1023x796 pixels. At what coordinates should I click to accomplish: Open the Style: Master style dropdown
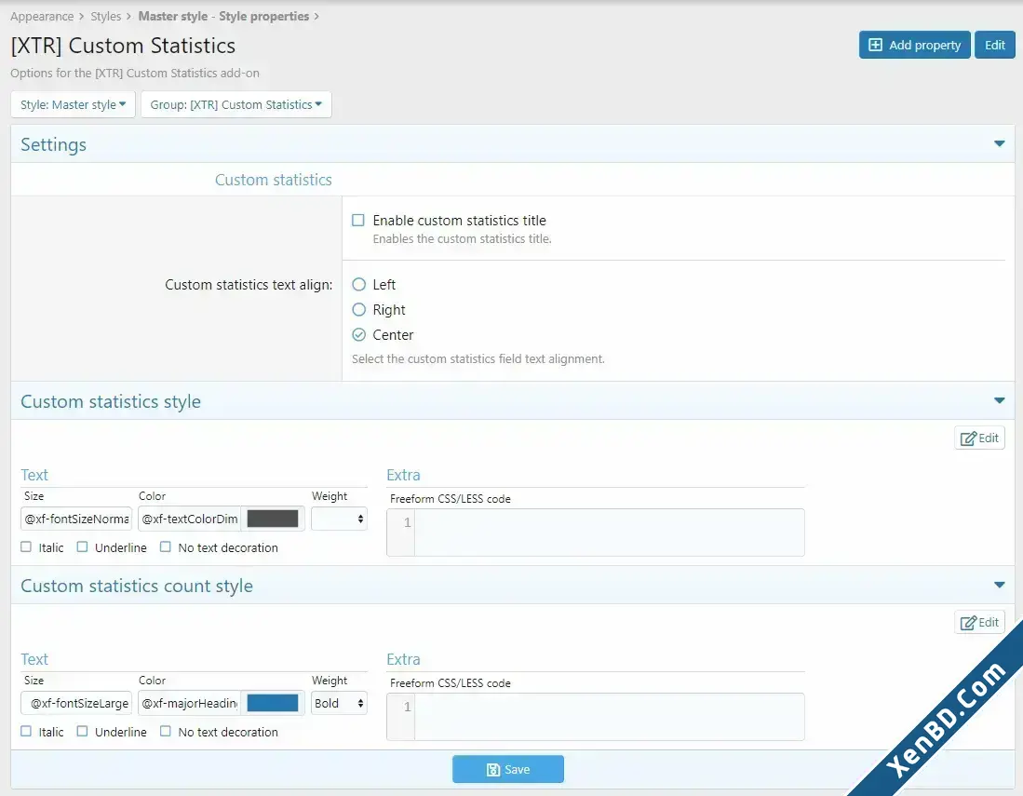pos(73,104)
